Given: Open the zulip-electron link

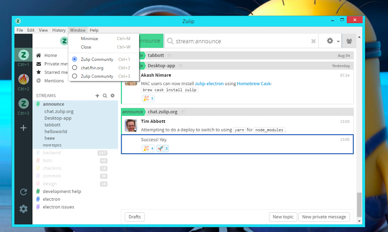Looking at the screenshot, I should pos(209,84).
